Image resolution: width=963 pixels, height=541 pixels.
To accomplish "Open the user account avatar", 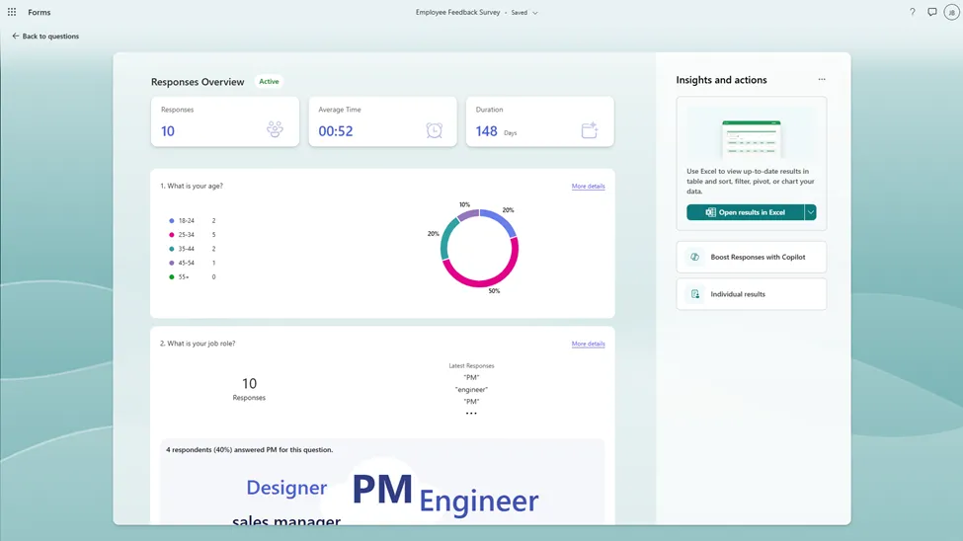I will click(951, 12).
